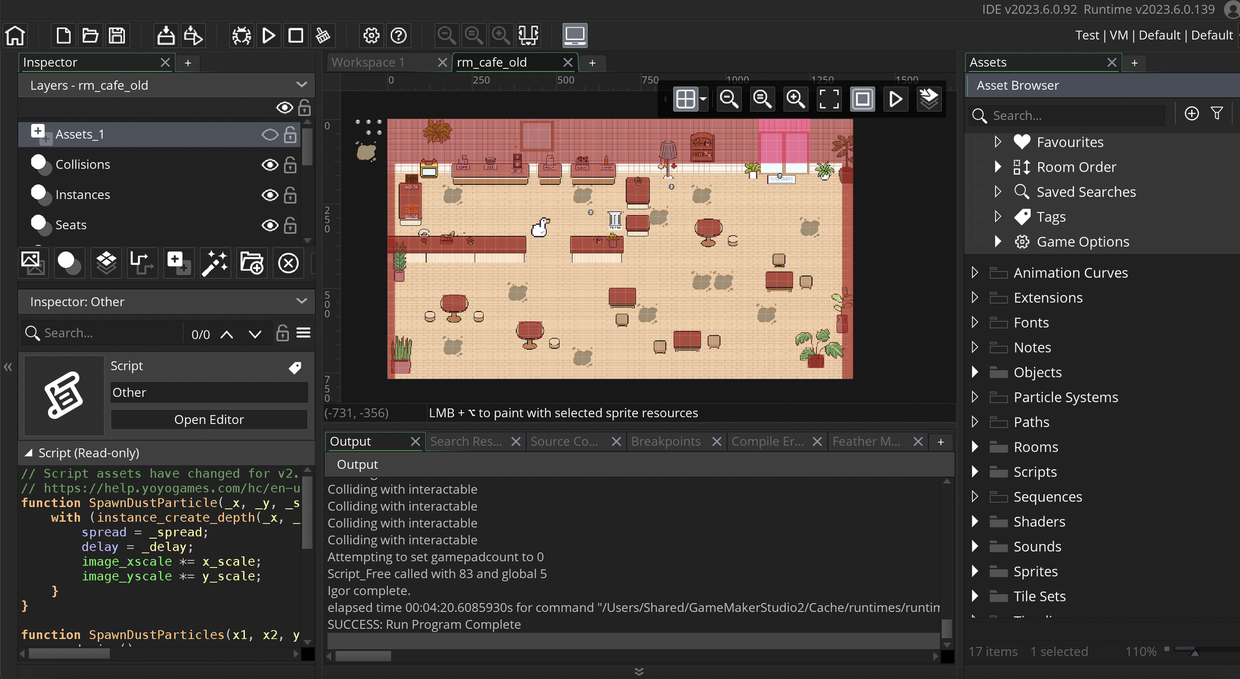Image resolution: width=1240 pixels, height=679 pixels.
Task: Clean the project cache with broom icon
Action: [x=322, y=35]
